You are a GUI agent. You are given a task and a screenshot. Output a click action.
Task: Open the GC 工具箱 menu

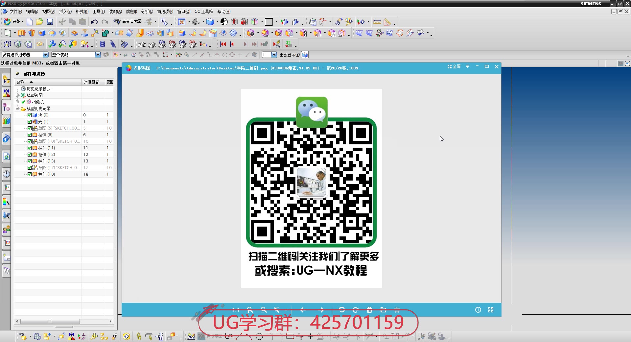[x=204, y=12]
